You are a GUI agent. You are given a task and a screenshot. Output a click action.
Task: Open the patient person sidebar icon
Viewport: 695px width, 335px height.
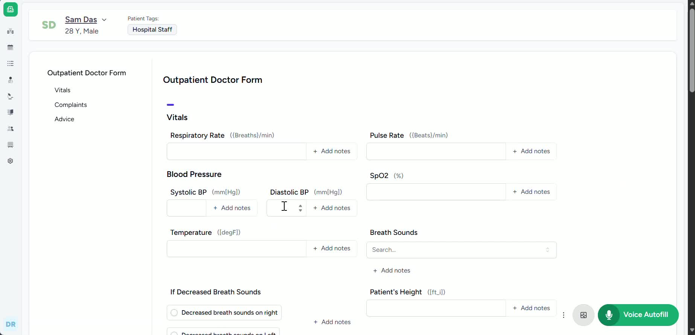click(11, 80)
